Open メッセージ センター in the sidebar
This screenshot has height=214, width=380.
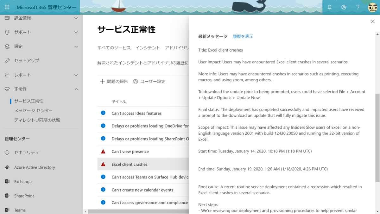[34, 111]
